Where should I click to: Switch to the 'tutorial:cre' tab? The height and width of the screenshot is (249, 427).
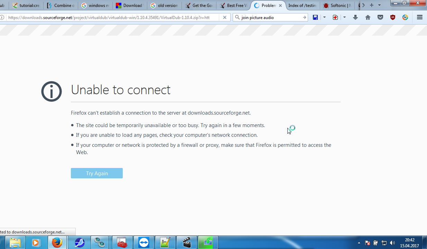click(x=26, y=6)
